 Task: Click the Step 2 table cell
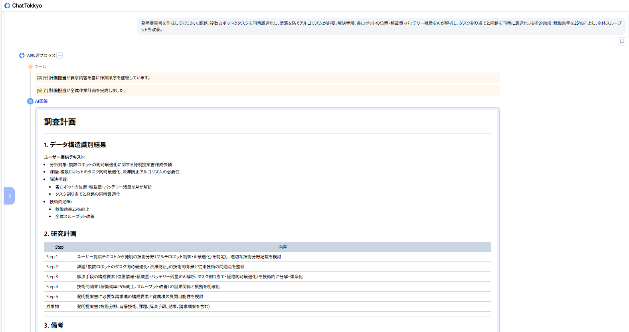59,267
